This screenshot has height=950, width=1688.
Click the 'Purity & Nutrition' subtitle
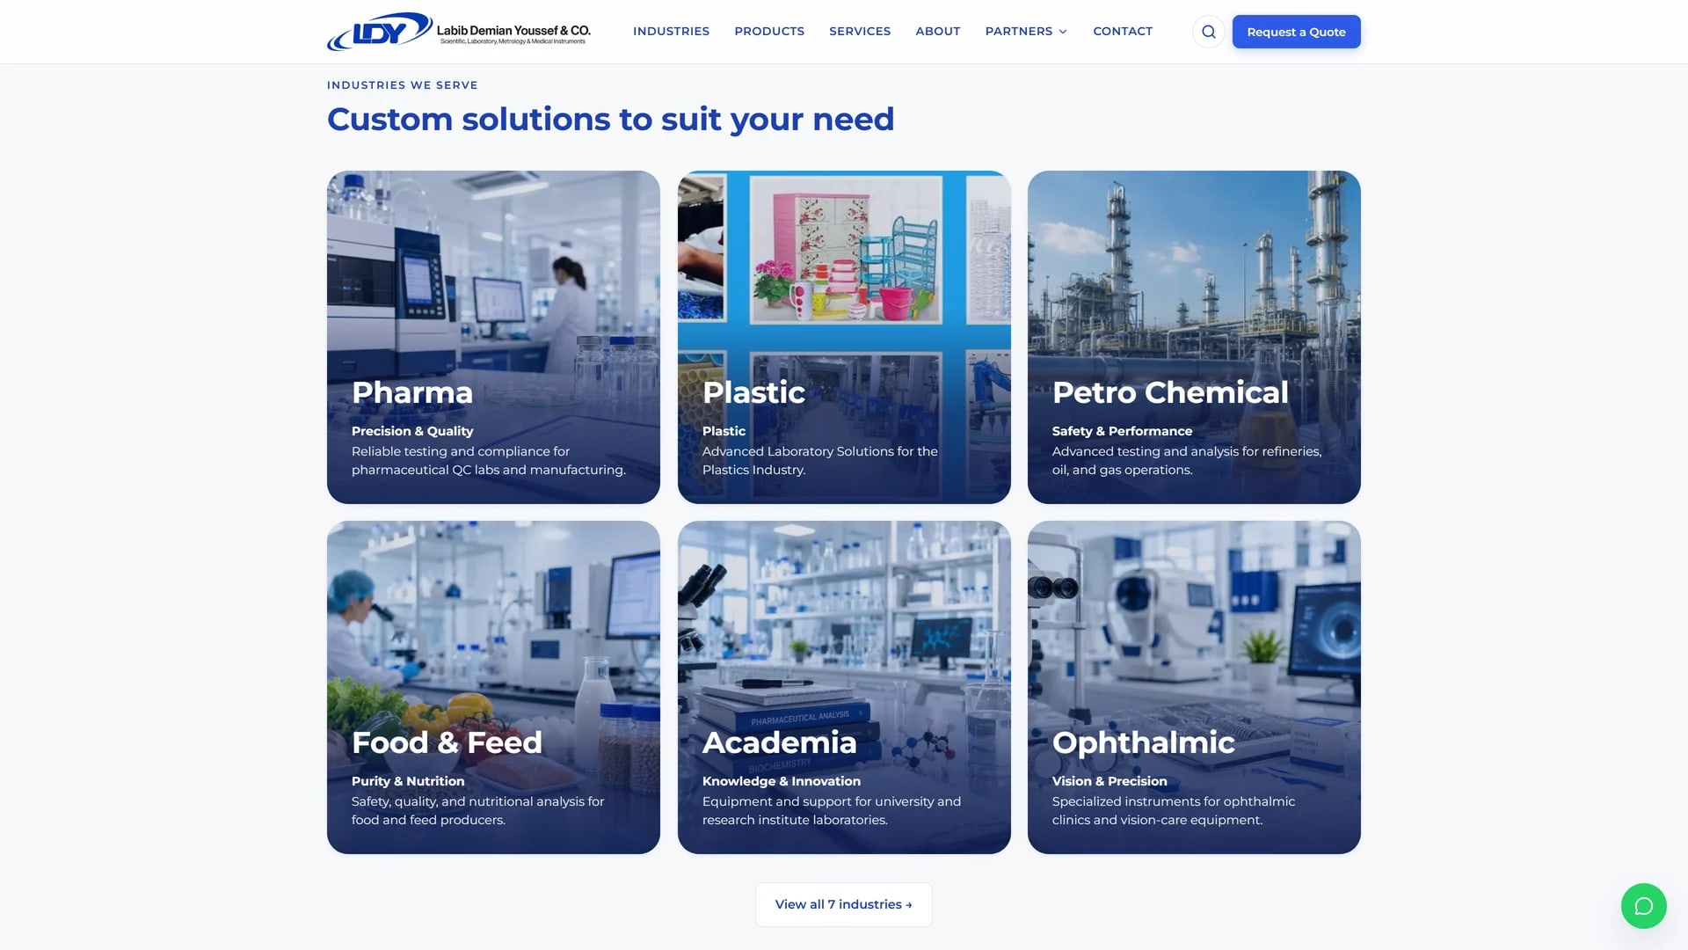[408, 781]
